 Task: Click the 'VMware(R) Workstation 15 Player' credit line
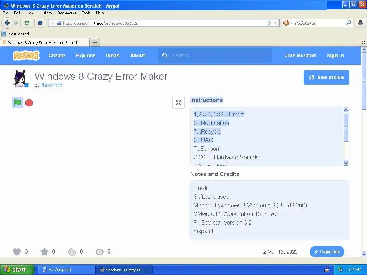click(x=236, y=214)
